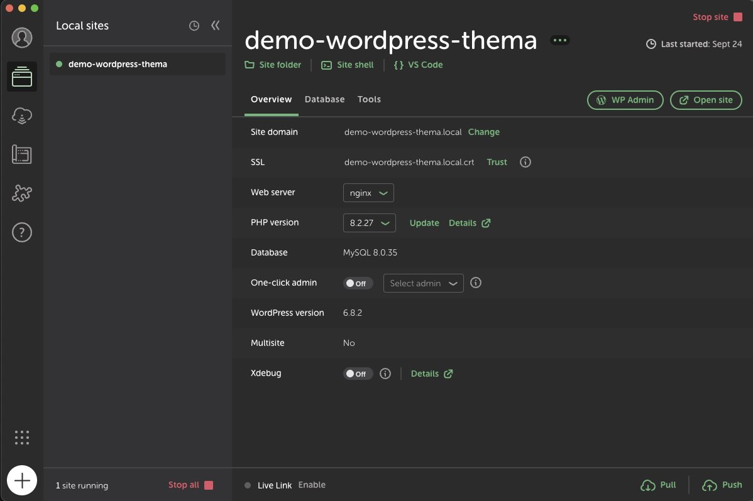
Task: Click the plus button to add site
Action: [22, 481]
